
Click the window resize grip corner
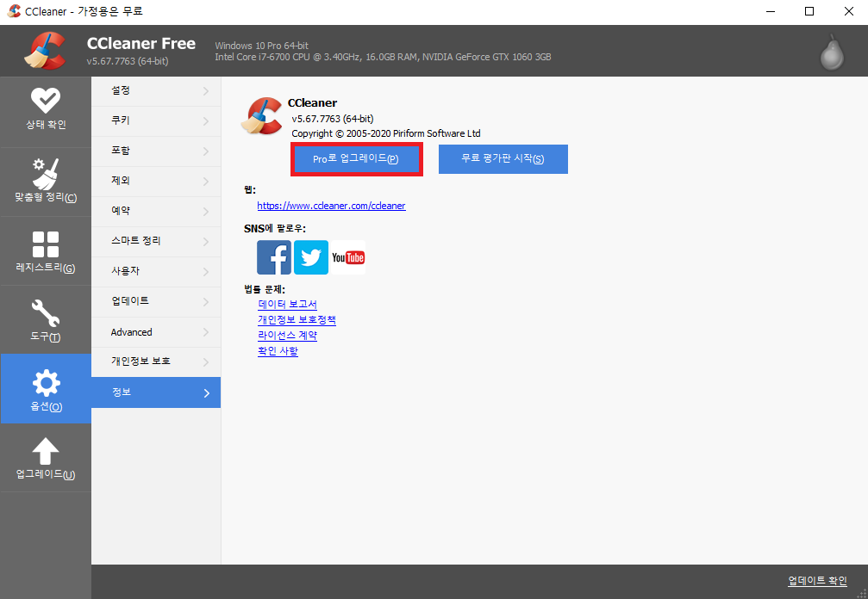click(861, 592)
